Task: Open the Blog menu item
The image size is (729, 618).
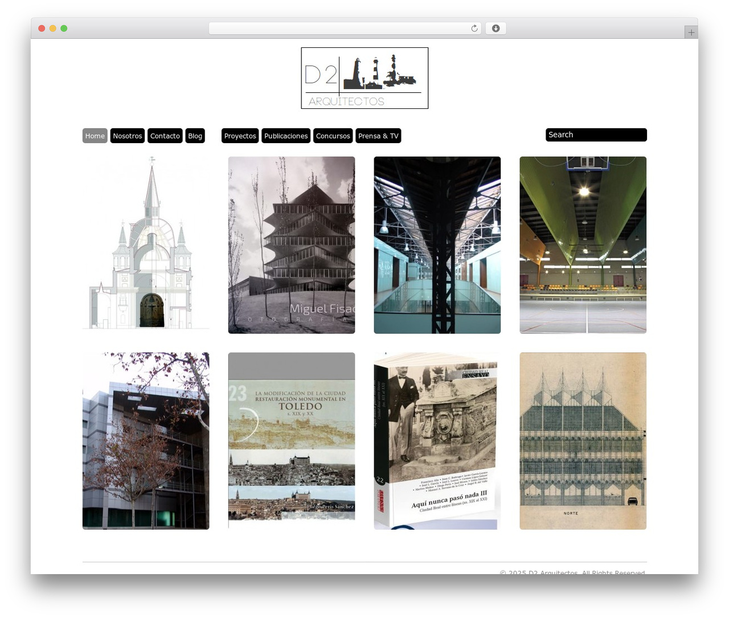Action: (x=195, y=136)
